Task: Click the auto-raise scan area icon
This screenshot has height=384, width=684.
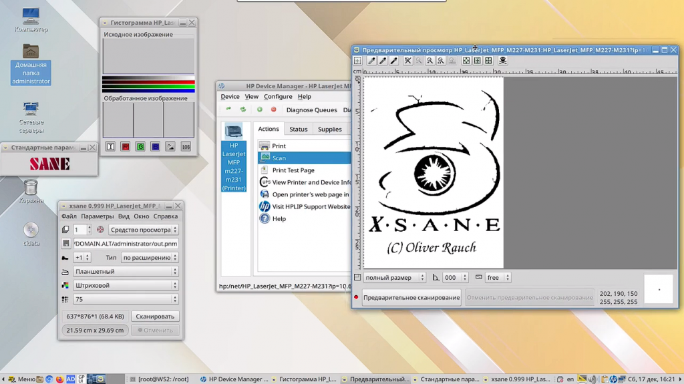Action: (478, 61)
